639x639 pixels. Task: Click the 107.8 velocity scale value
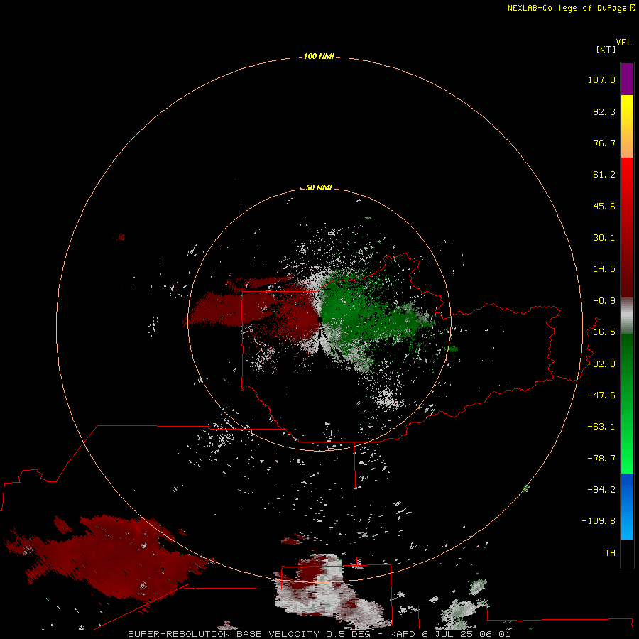click(601, 80)
